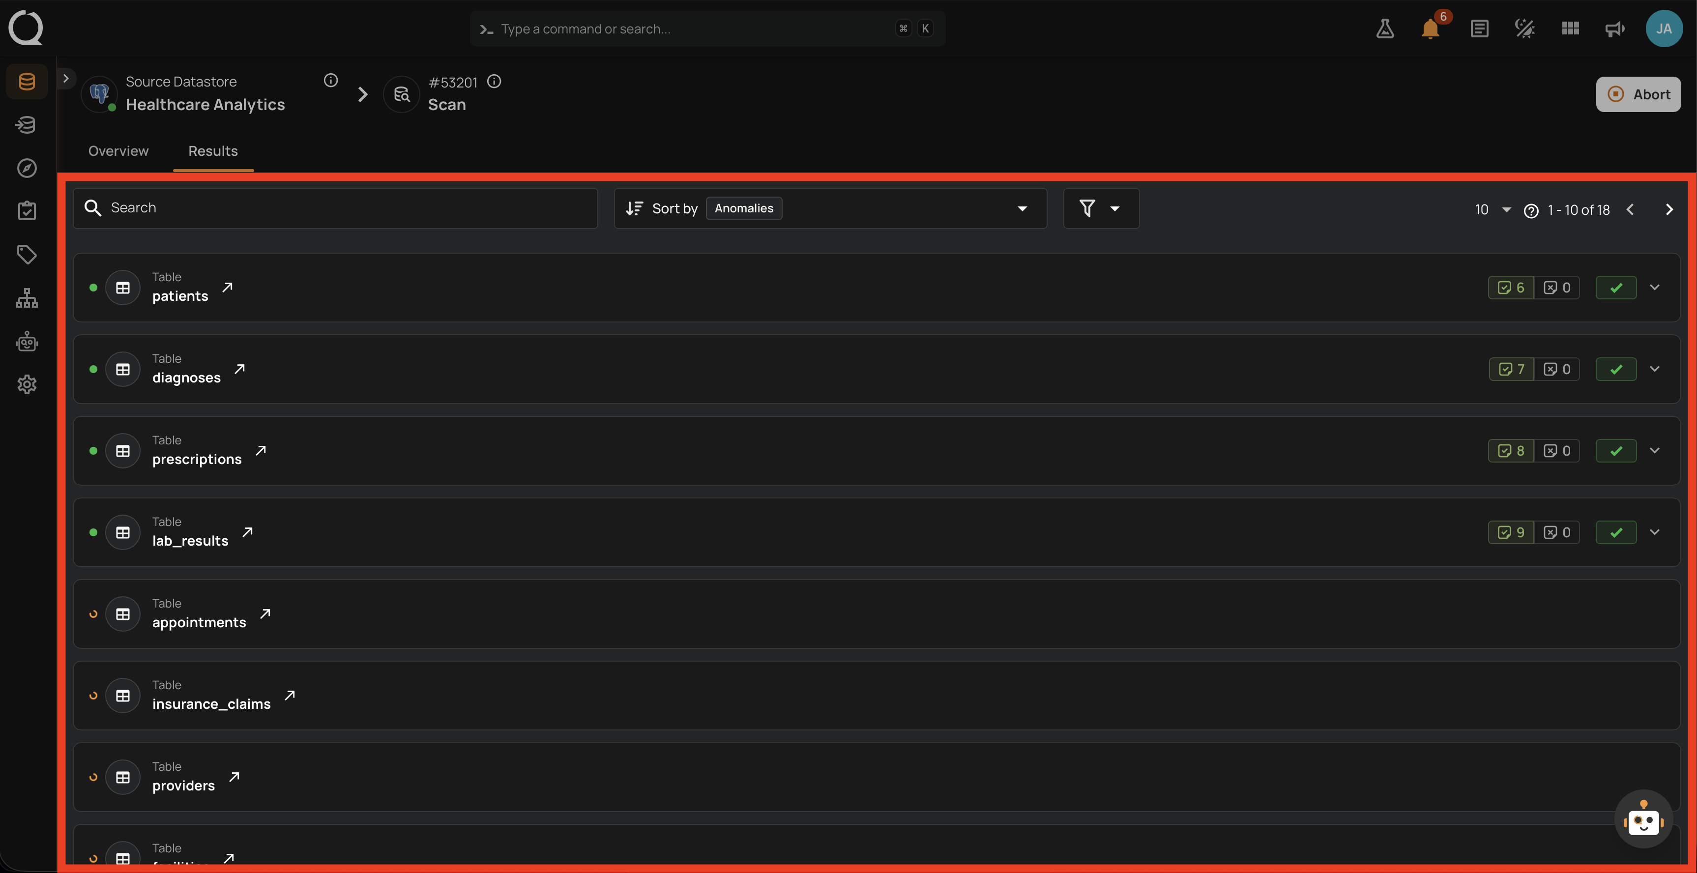Select the Results tab
This screenshot has height=873, width=1697.
(x=213, y=151)
